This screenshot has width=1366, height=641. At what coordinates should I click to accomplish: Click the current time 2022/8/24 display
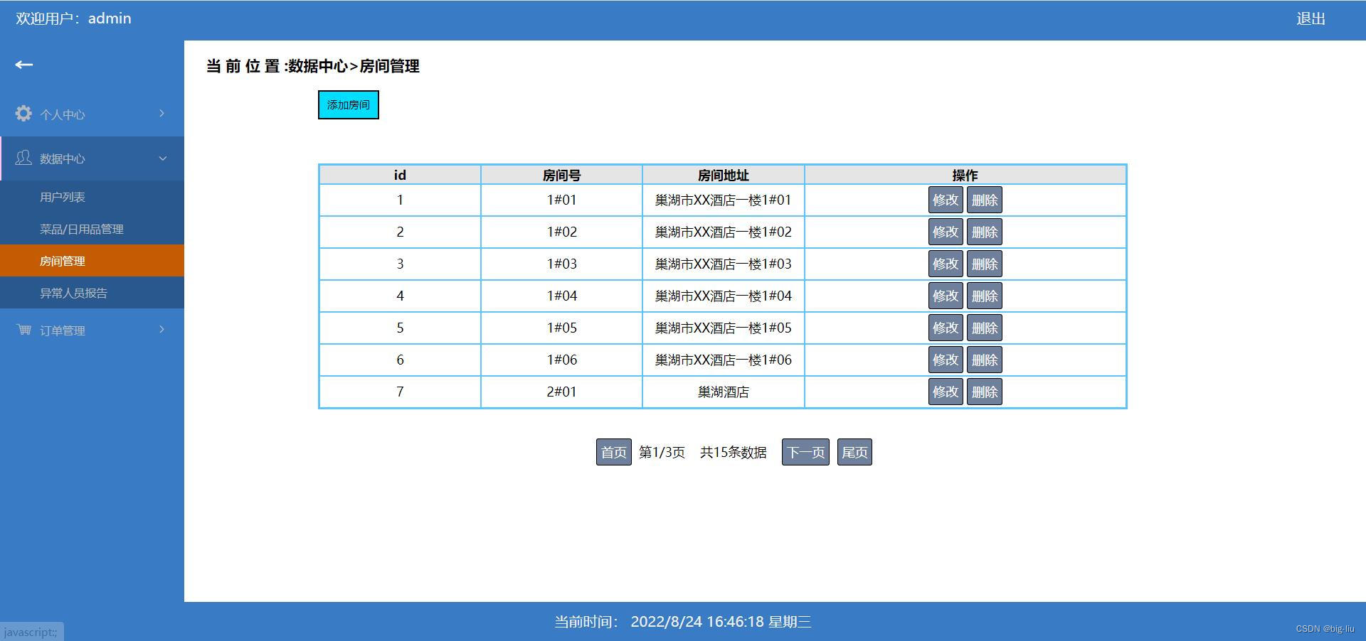point(682,622)
